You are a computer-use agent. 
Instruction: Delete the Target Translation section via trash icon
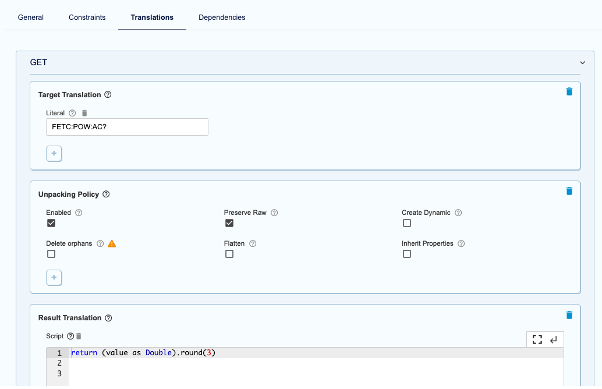click(x=569, y=91)
